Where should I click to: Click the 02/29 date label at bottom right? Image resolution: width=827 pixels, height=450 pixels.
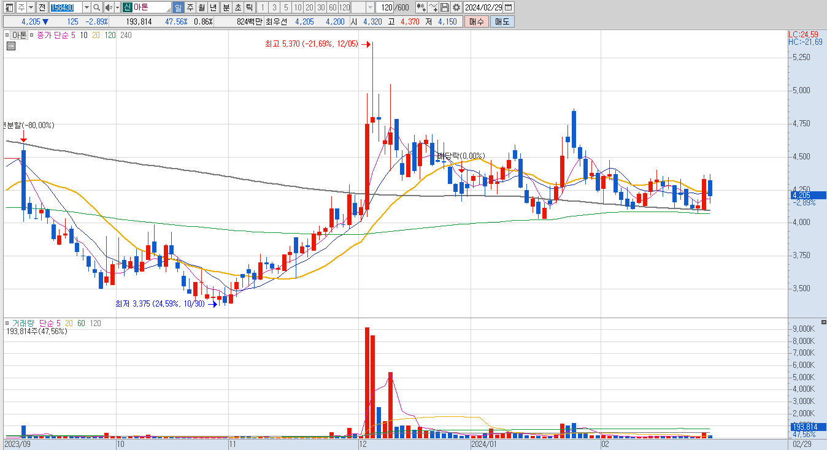click(x=801, y=443)
